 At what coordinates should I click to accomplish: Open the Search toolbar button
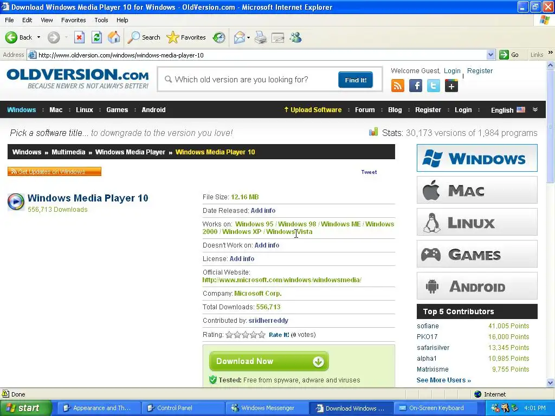[x=144, y=37]
